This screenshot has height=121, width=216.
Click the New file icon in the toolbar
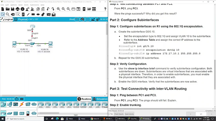tap(3, 9)
